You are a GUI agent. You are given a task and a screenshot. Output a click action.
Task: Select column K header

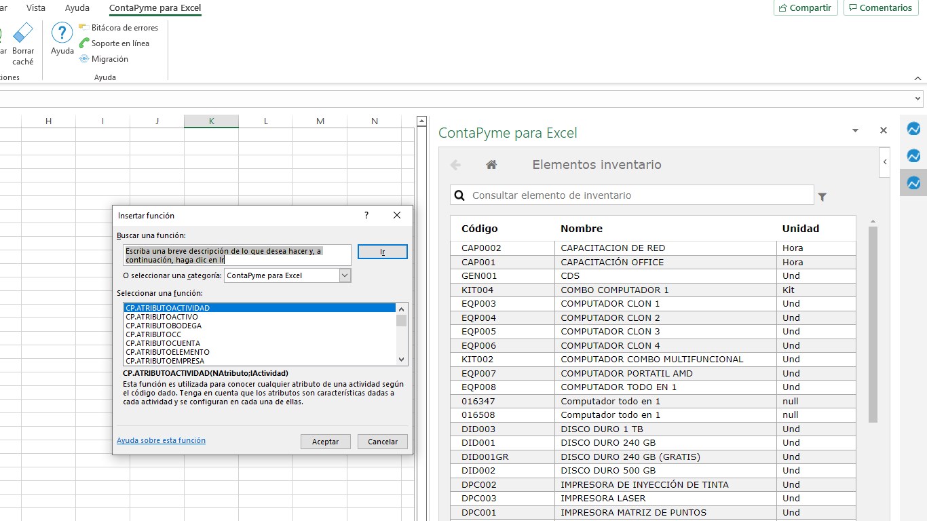[212, 121]
